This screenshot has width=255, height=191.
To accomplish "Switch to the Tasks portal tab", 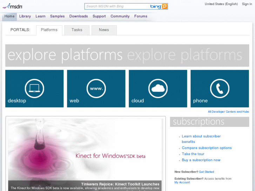I will [77, 30].
